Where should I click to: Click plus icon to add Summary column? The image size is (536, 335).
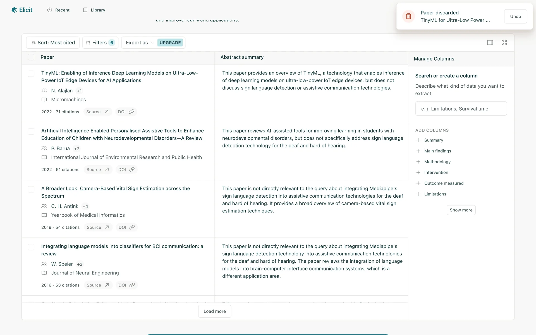pos(418,140)
